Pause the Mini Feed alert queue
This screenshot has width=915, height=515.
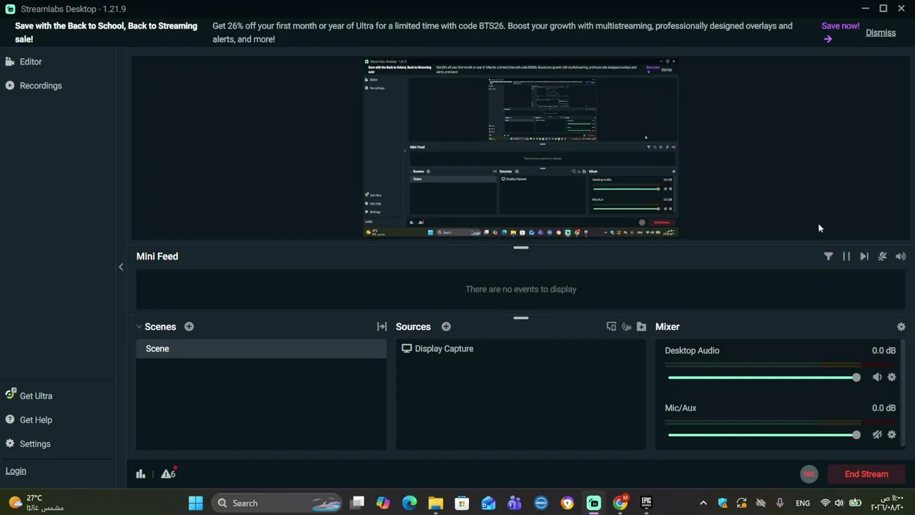tap(846, 256)
